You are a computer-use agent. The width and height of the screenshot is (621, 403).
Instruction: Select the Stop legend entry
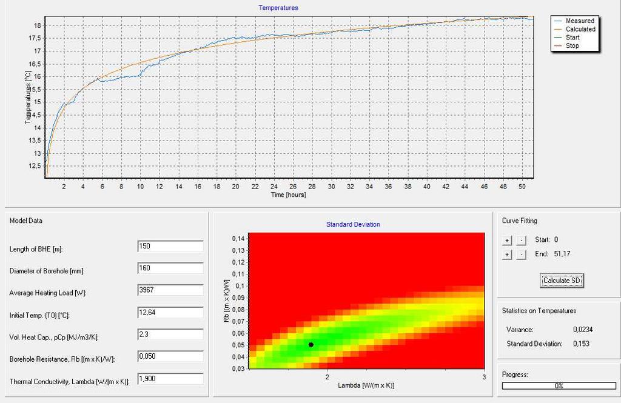click(x=567, y=45)
